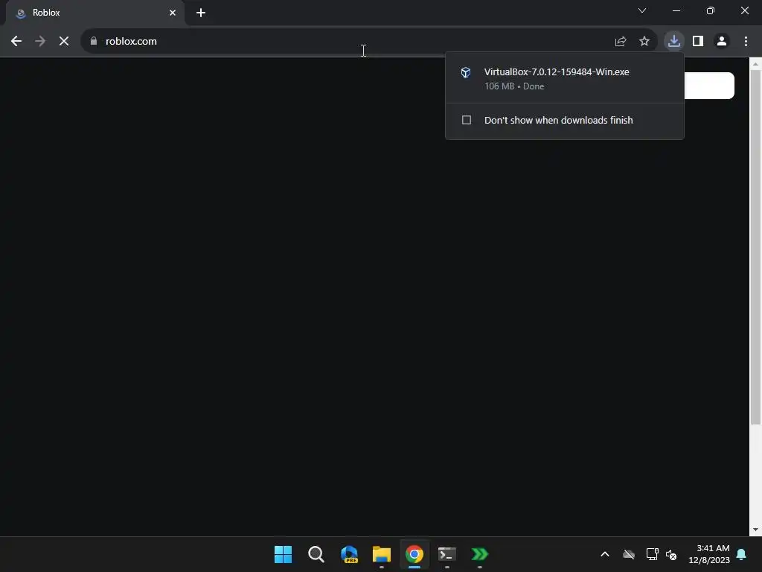This screenshot has width=762, height=572.
Task: Click the scrollbar up arrow
Action: click(755, 64)
